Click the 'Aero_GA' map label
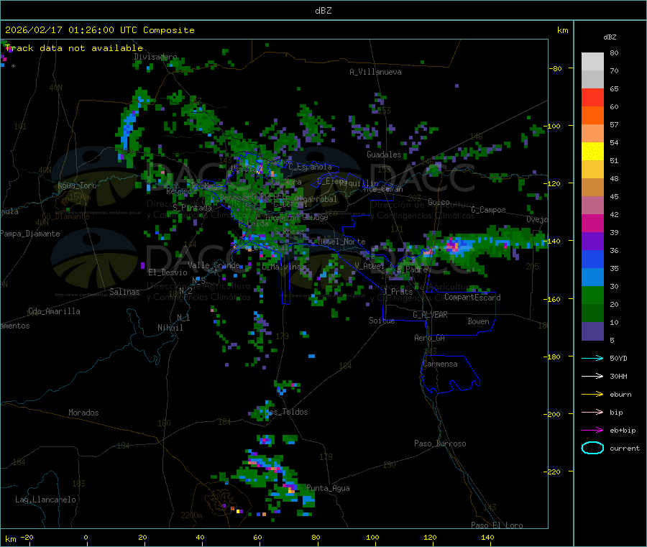647x547 pixels. (430, 338)
